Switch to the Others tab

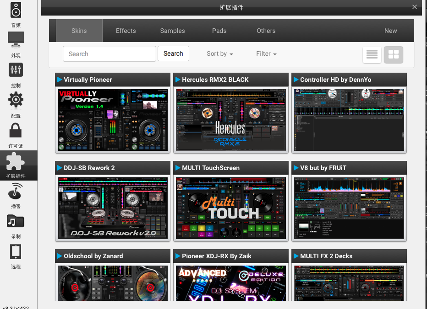click(x=266, y=31)
